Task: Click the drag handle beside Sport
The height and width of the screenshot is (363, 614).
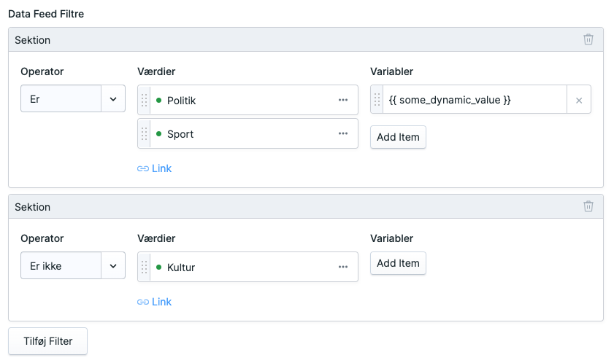Action: click(145, 134)
